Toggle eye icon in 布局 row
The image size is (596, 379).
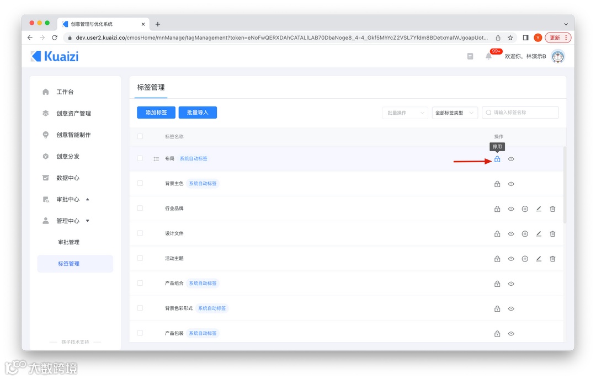click(x=511, y=159)
